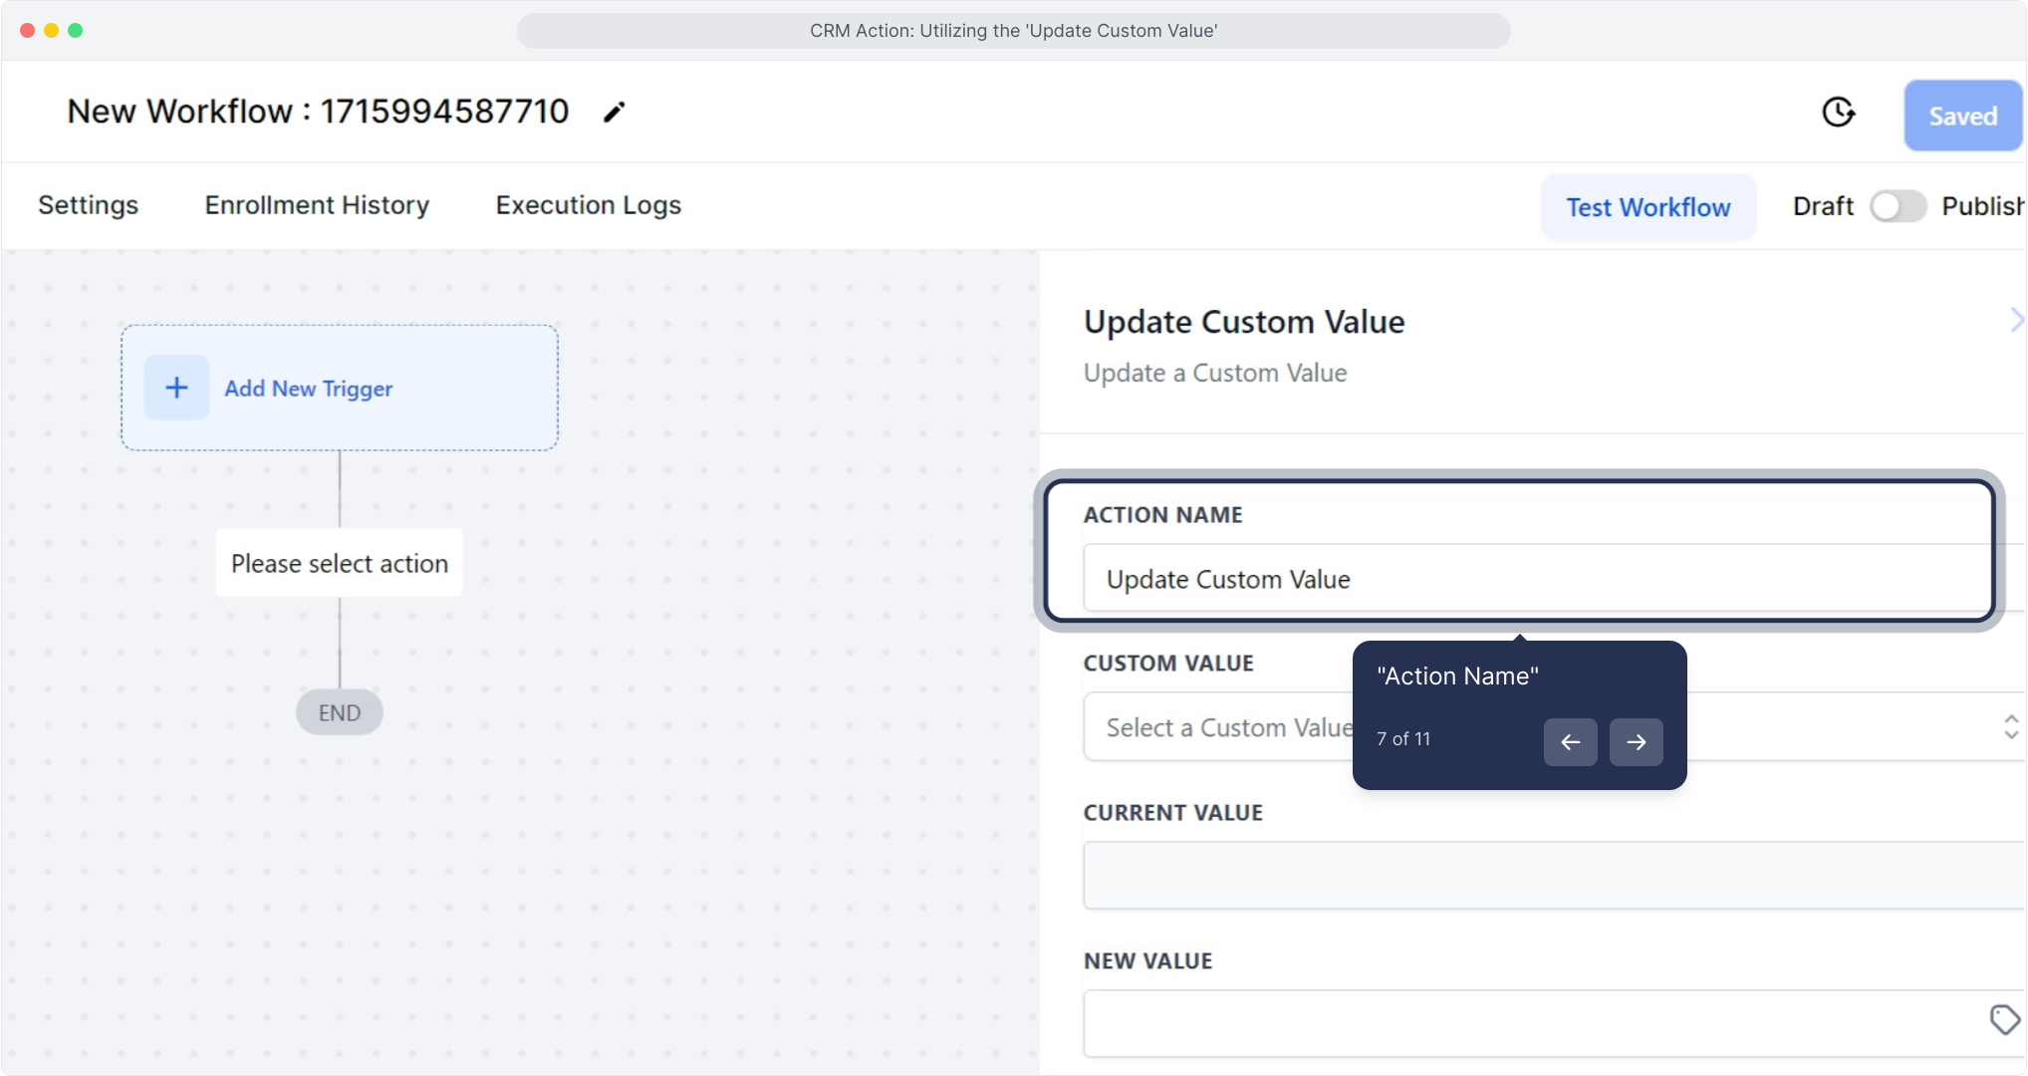Click Add New Trigger link

308,389
